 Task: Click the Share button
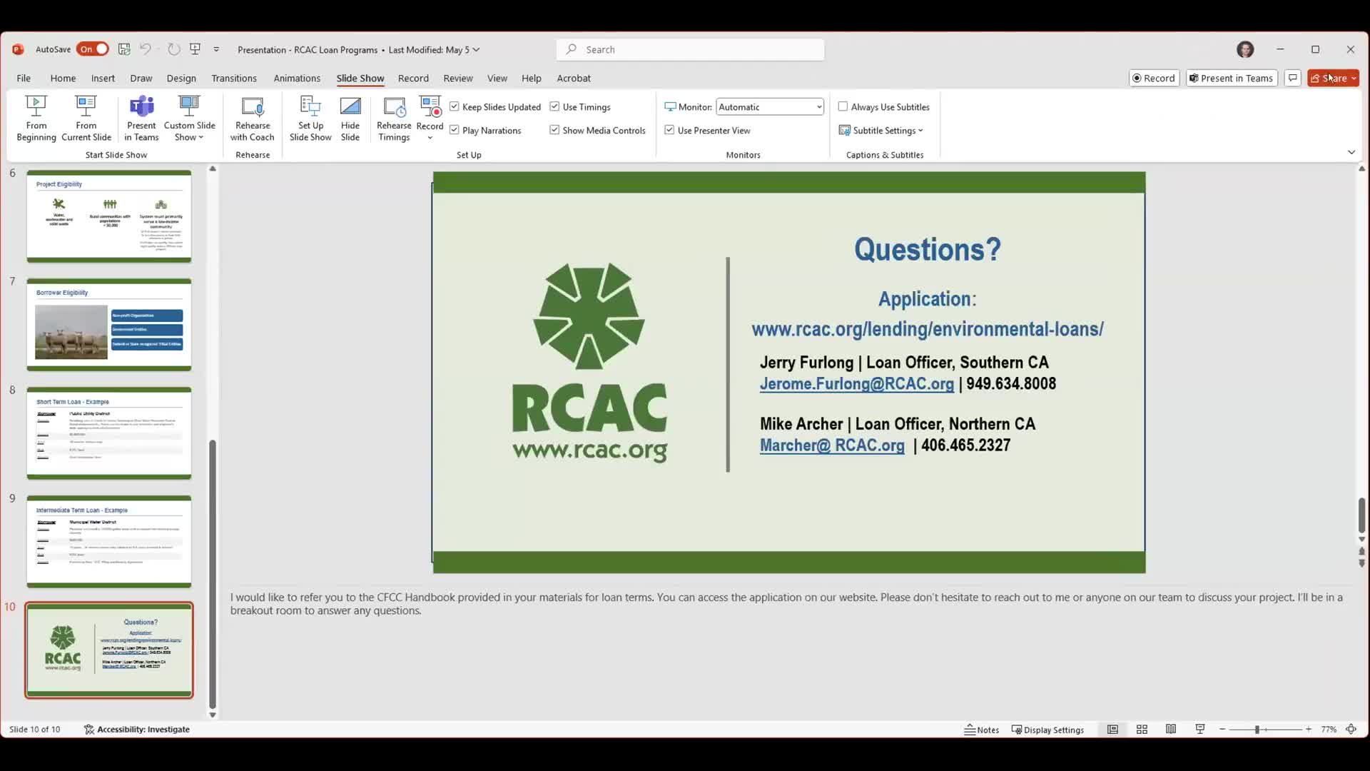(1332, 78)
